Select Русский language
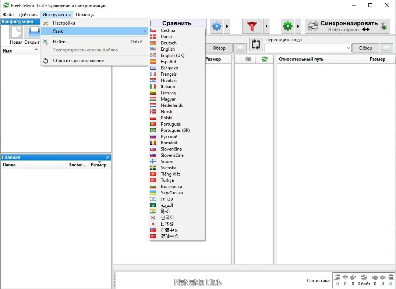Viewport: 396px width, 289px height. [x=177, y=137]
